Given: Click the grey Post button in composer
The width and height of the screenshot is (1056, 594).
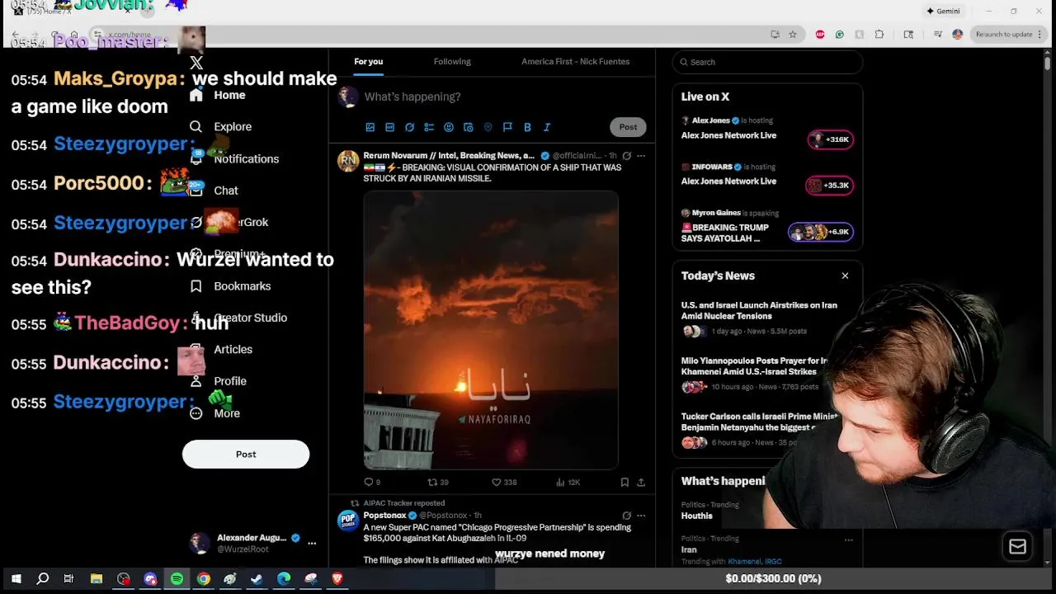Looking at the screenshot, I should (628, 127).
